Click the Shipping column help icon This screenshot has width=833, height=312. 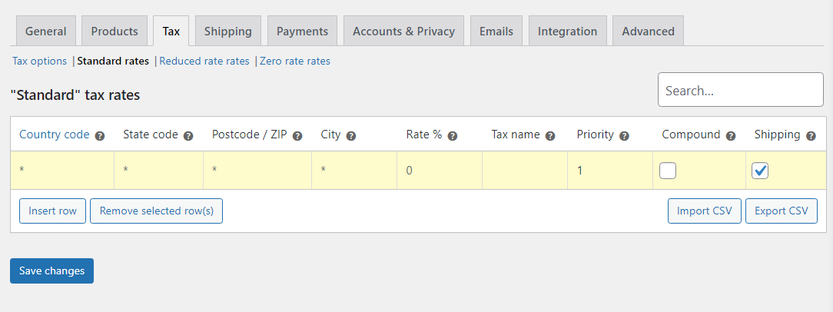[811, 136]
